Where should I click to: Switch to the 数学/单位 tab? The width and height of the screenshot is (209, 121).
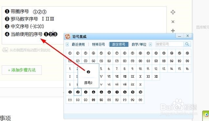[x=139, y=44]
